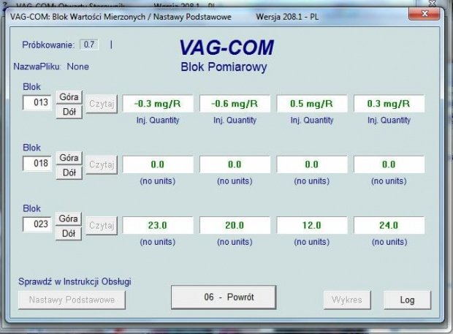Image resolution: width=453 pixels, height=334 pixels.
Task: Click Góra button for Blok 023
Action: coord(69,219)
